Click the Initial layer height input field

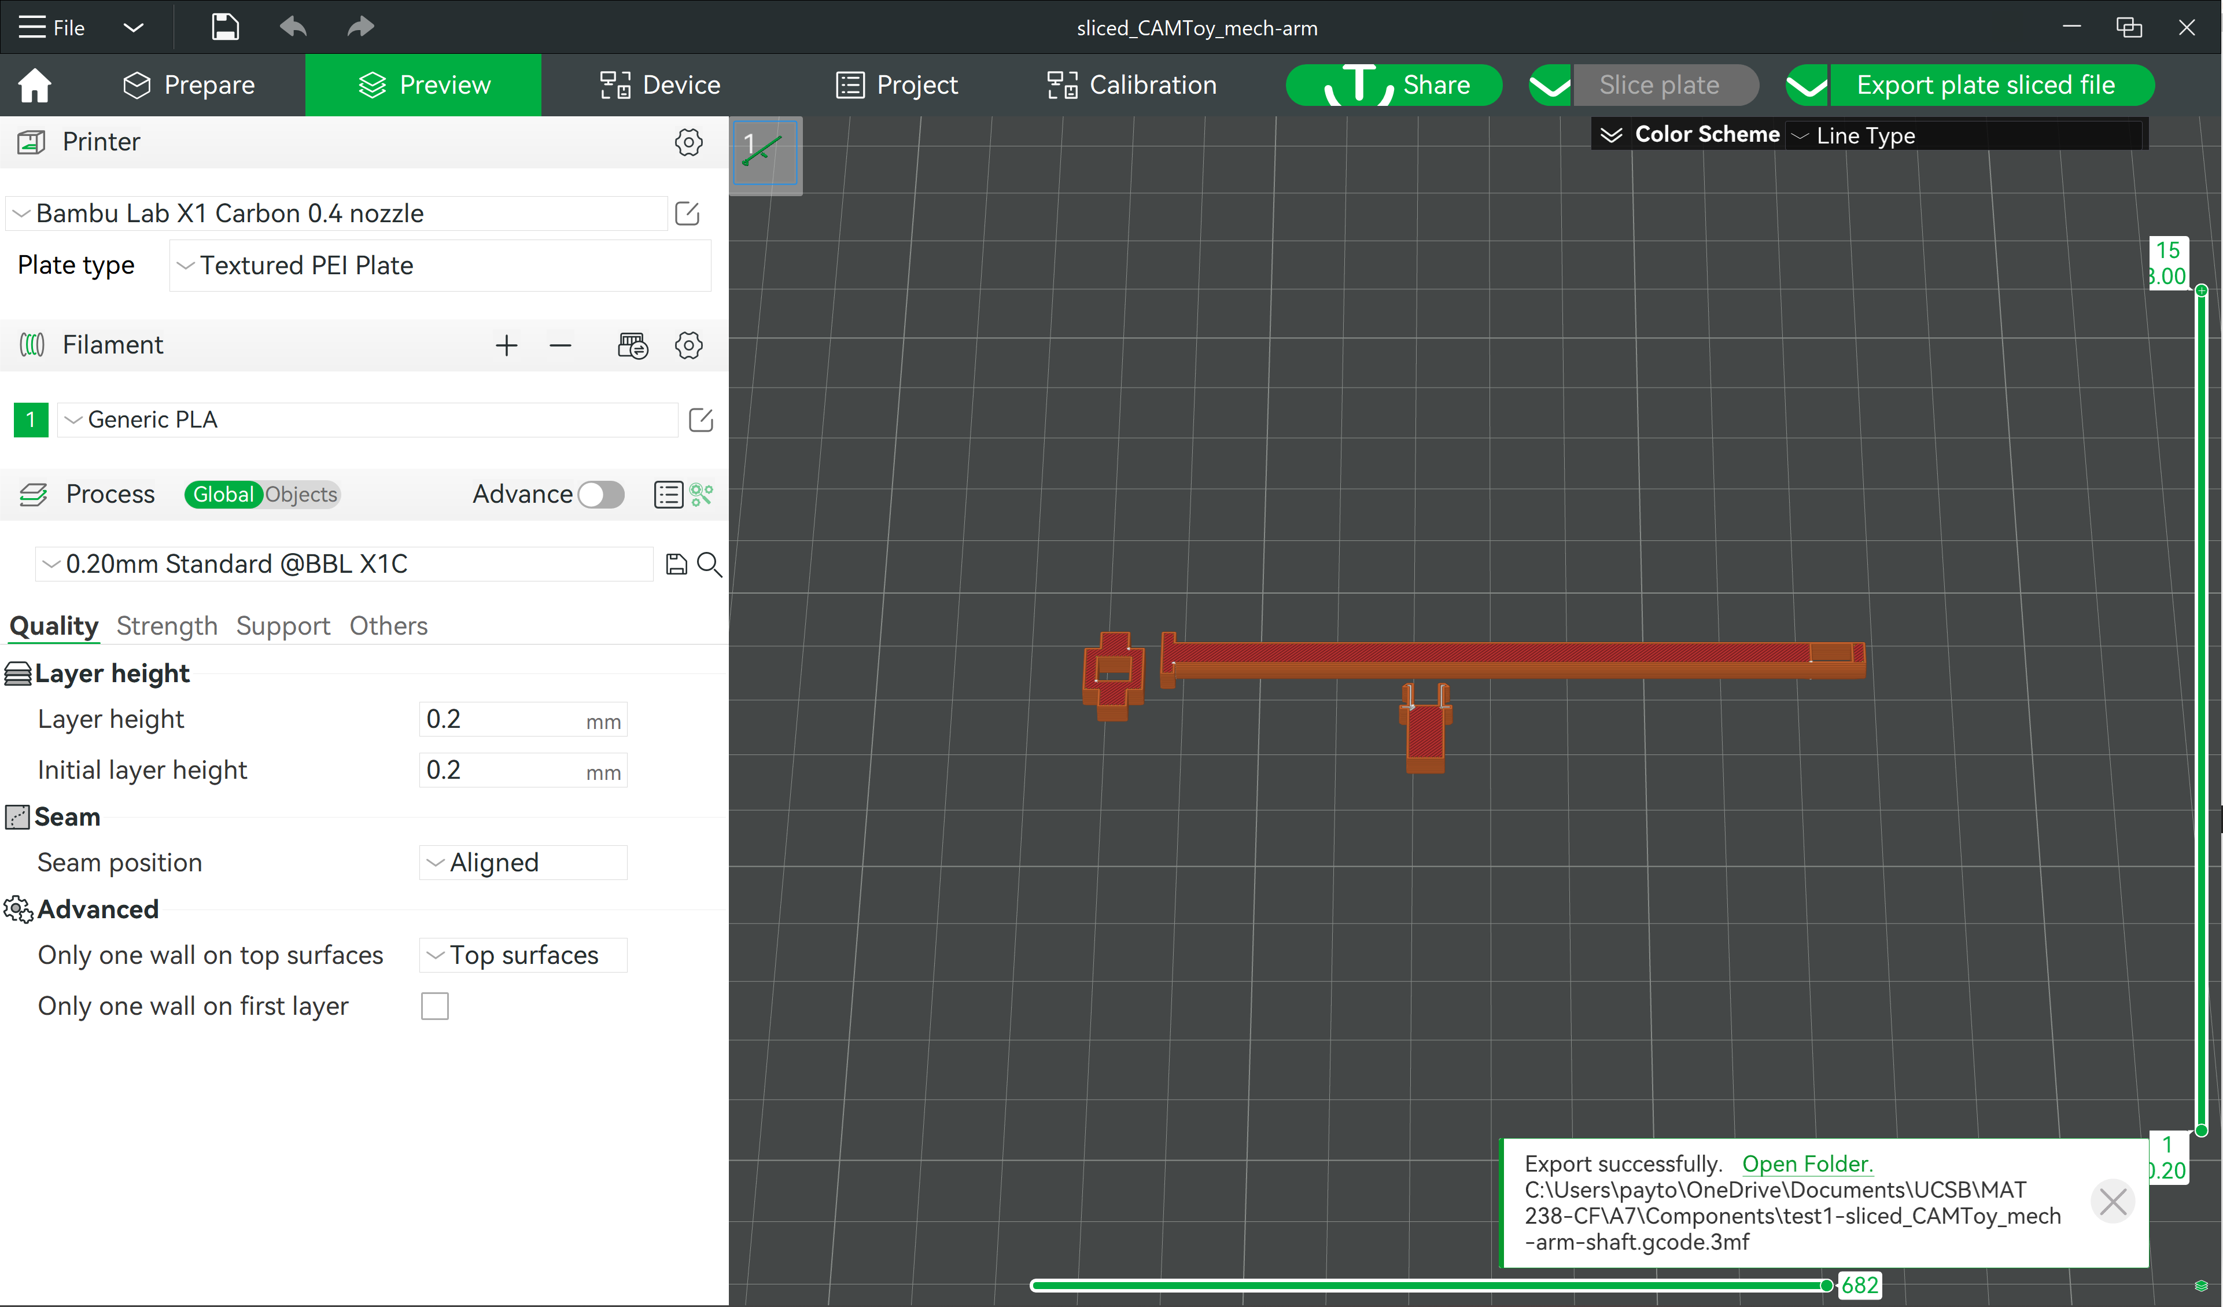click(x=523, y=771)
